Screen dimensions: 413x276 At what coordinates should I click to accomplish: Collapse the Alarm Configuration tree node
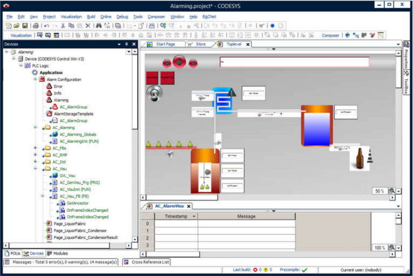[36, 79]
